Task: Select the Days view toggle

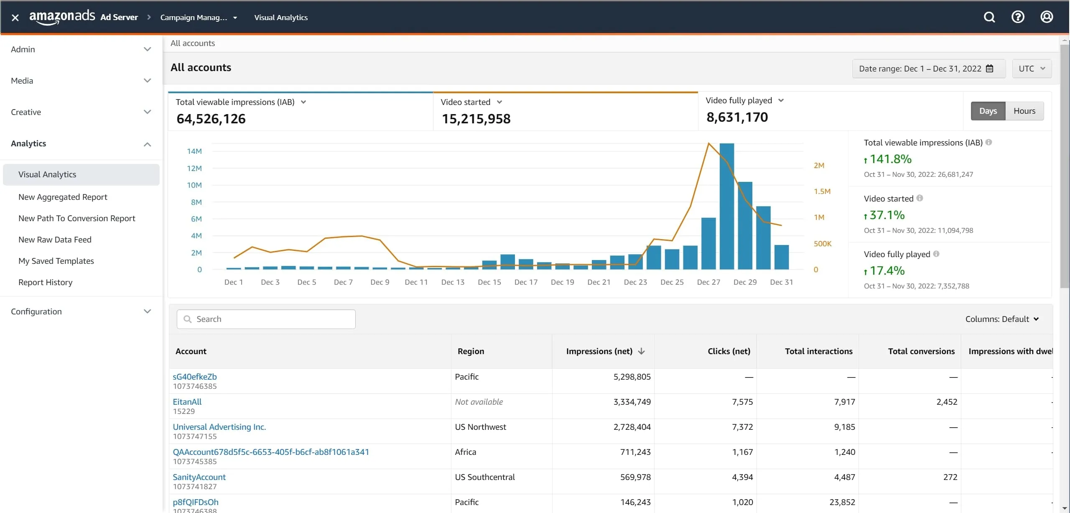Action: click(988, 111)
